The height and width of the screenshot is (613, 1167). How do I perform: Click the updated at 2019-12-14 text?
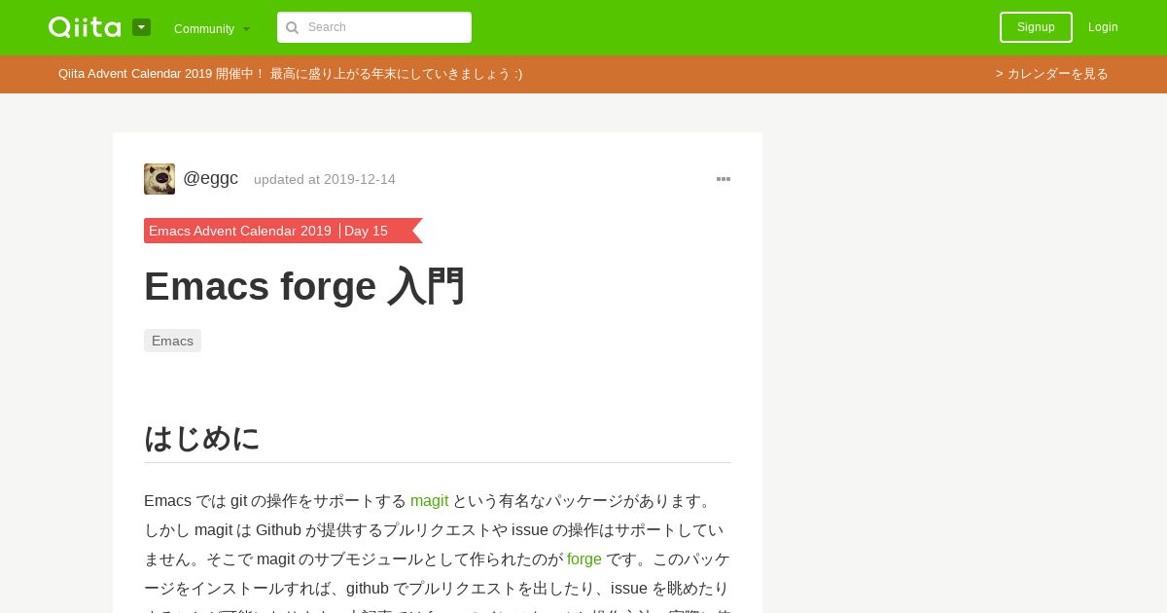[x=325, y=179]
